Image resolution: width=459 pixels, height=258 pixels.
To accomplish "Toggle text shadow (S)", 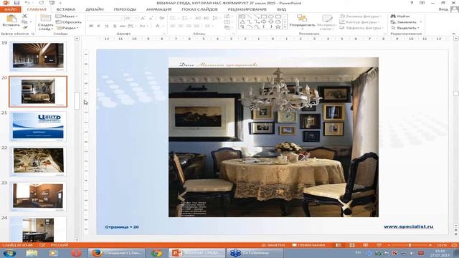I will tap(115, 26).
